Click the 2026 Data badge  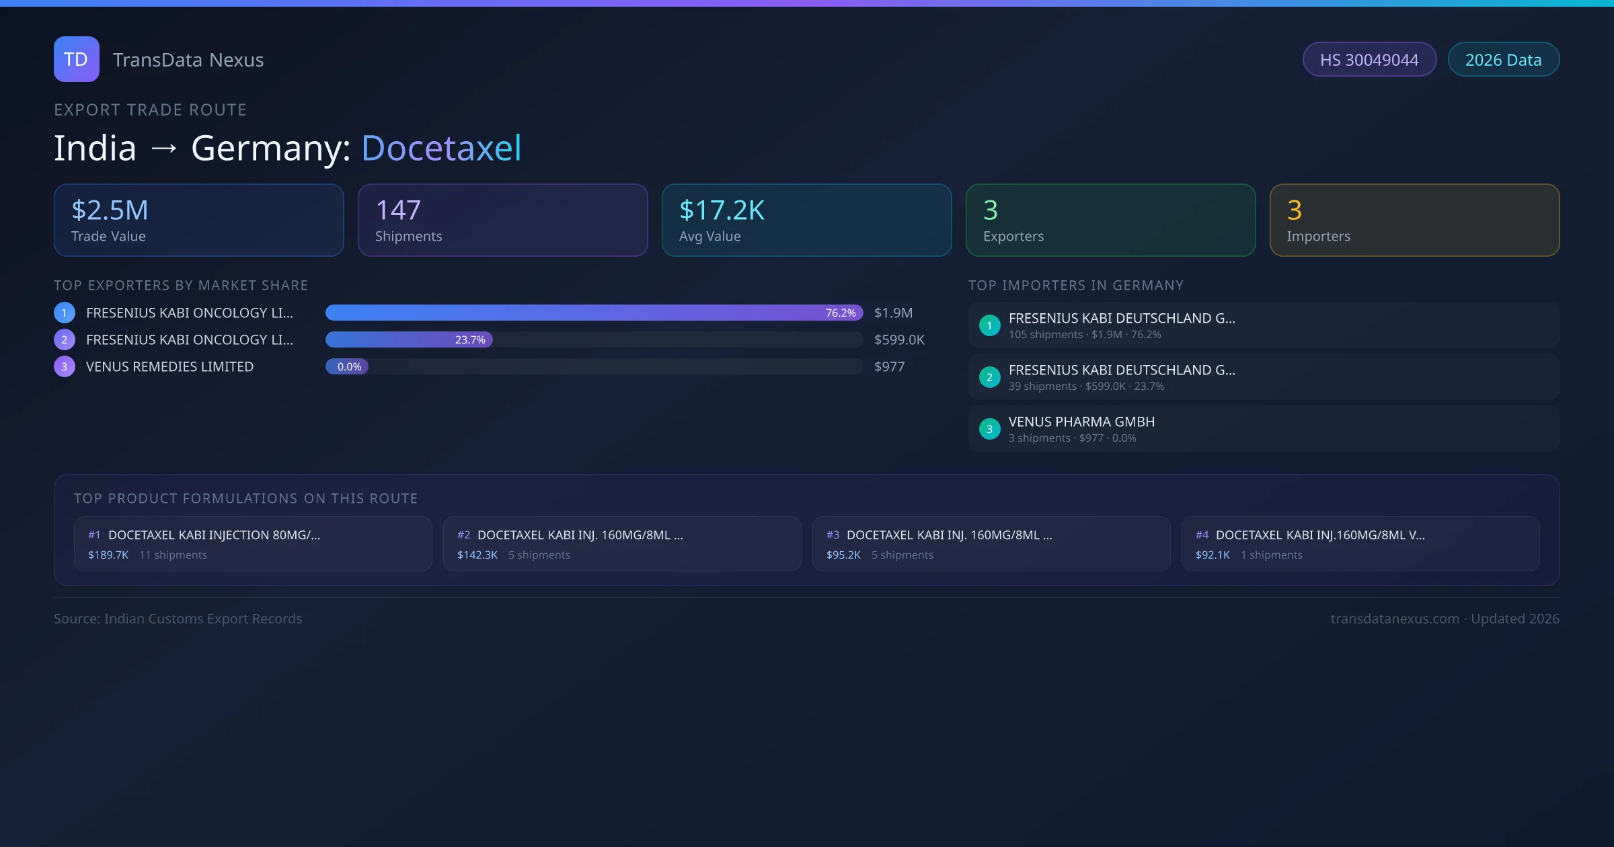coord(1502,60)
